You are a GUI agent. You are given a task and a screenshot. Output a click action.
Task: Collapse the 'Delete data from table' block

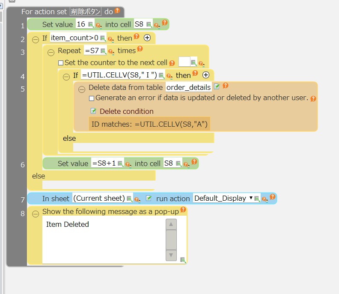[82, 88]
